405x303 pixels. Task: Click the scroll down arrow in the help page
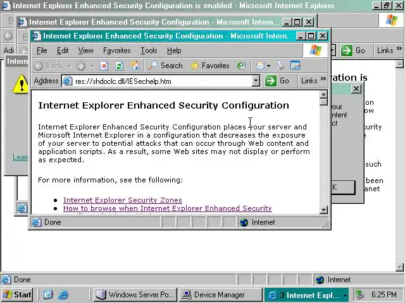(x=323, y=210)
